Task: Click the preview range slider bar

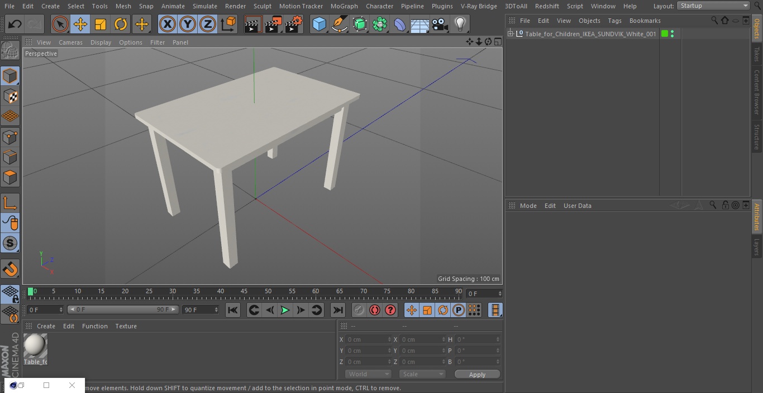Action: coord(123,309)
